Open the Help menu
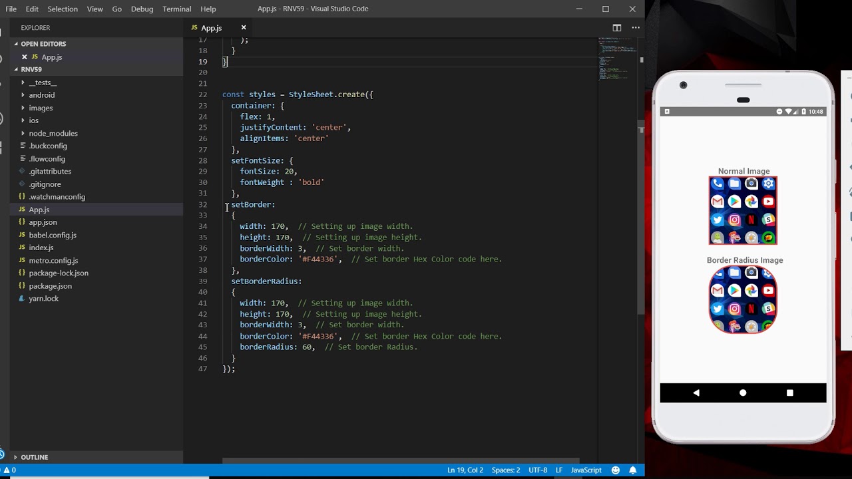852x479 pixels. click(x=208, y=9)
